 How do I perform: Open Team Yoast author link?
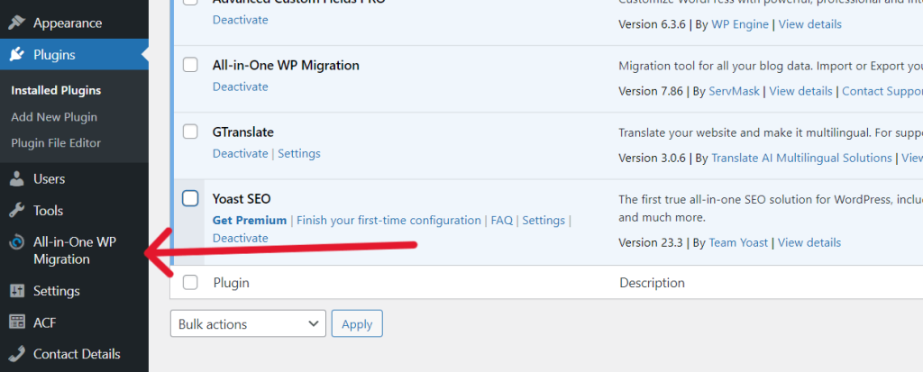pyautogui.click(x=738, y=242)
